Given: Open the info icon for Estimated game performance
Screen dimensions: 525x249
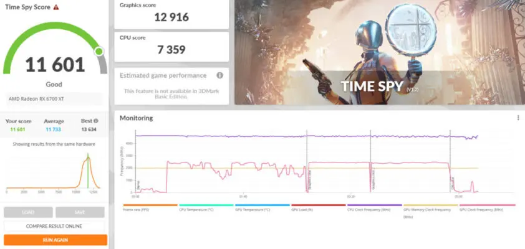Looking at the screenshot, I should (x=219, y=75).
